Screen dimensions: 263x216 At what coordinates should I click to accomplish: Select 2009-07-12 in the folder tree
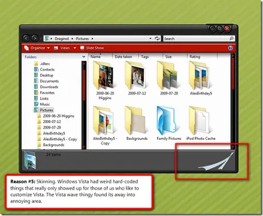49,122
